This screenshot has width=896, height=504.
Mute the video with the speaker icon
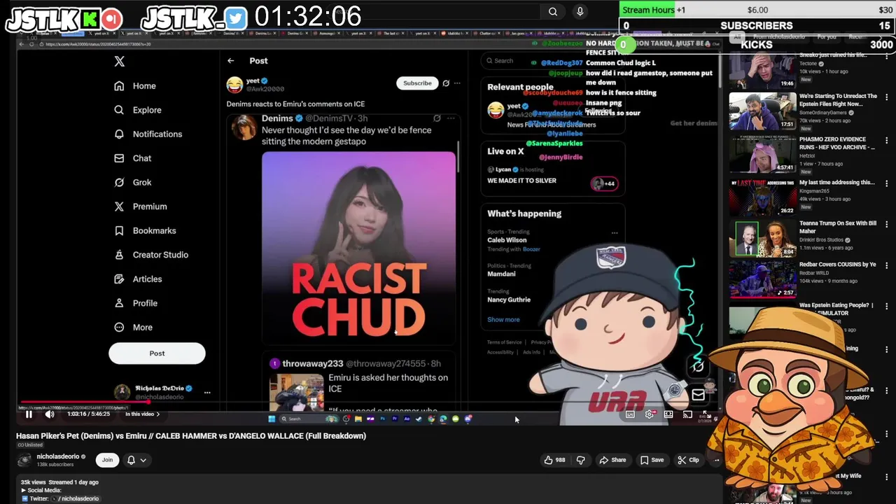pyautogui.click(x=50, y=414)
